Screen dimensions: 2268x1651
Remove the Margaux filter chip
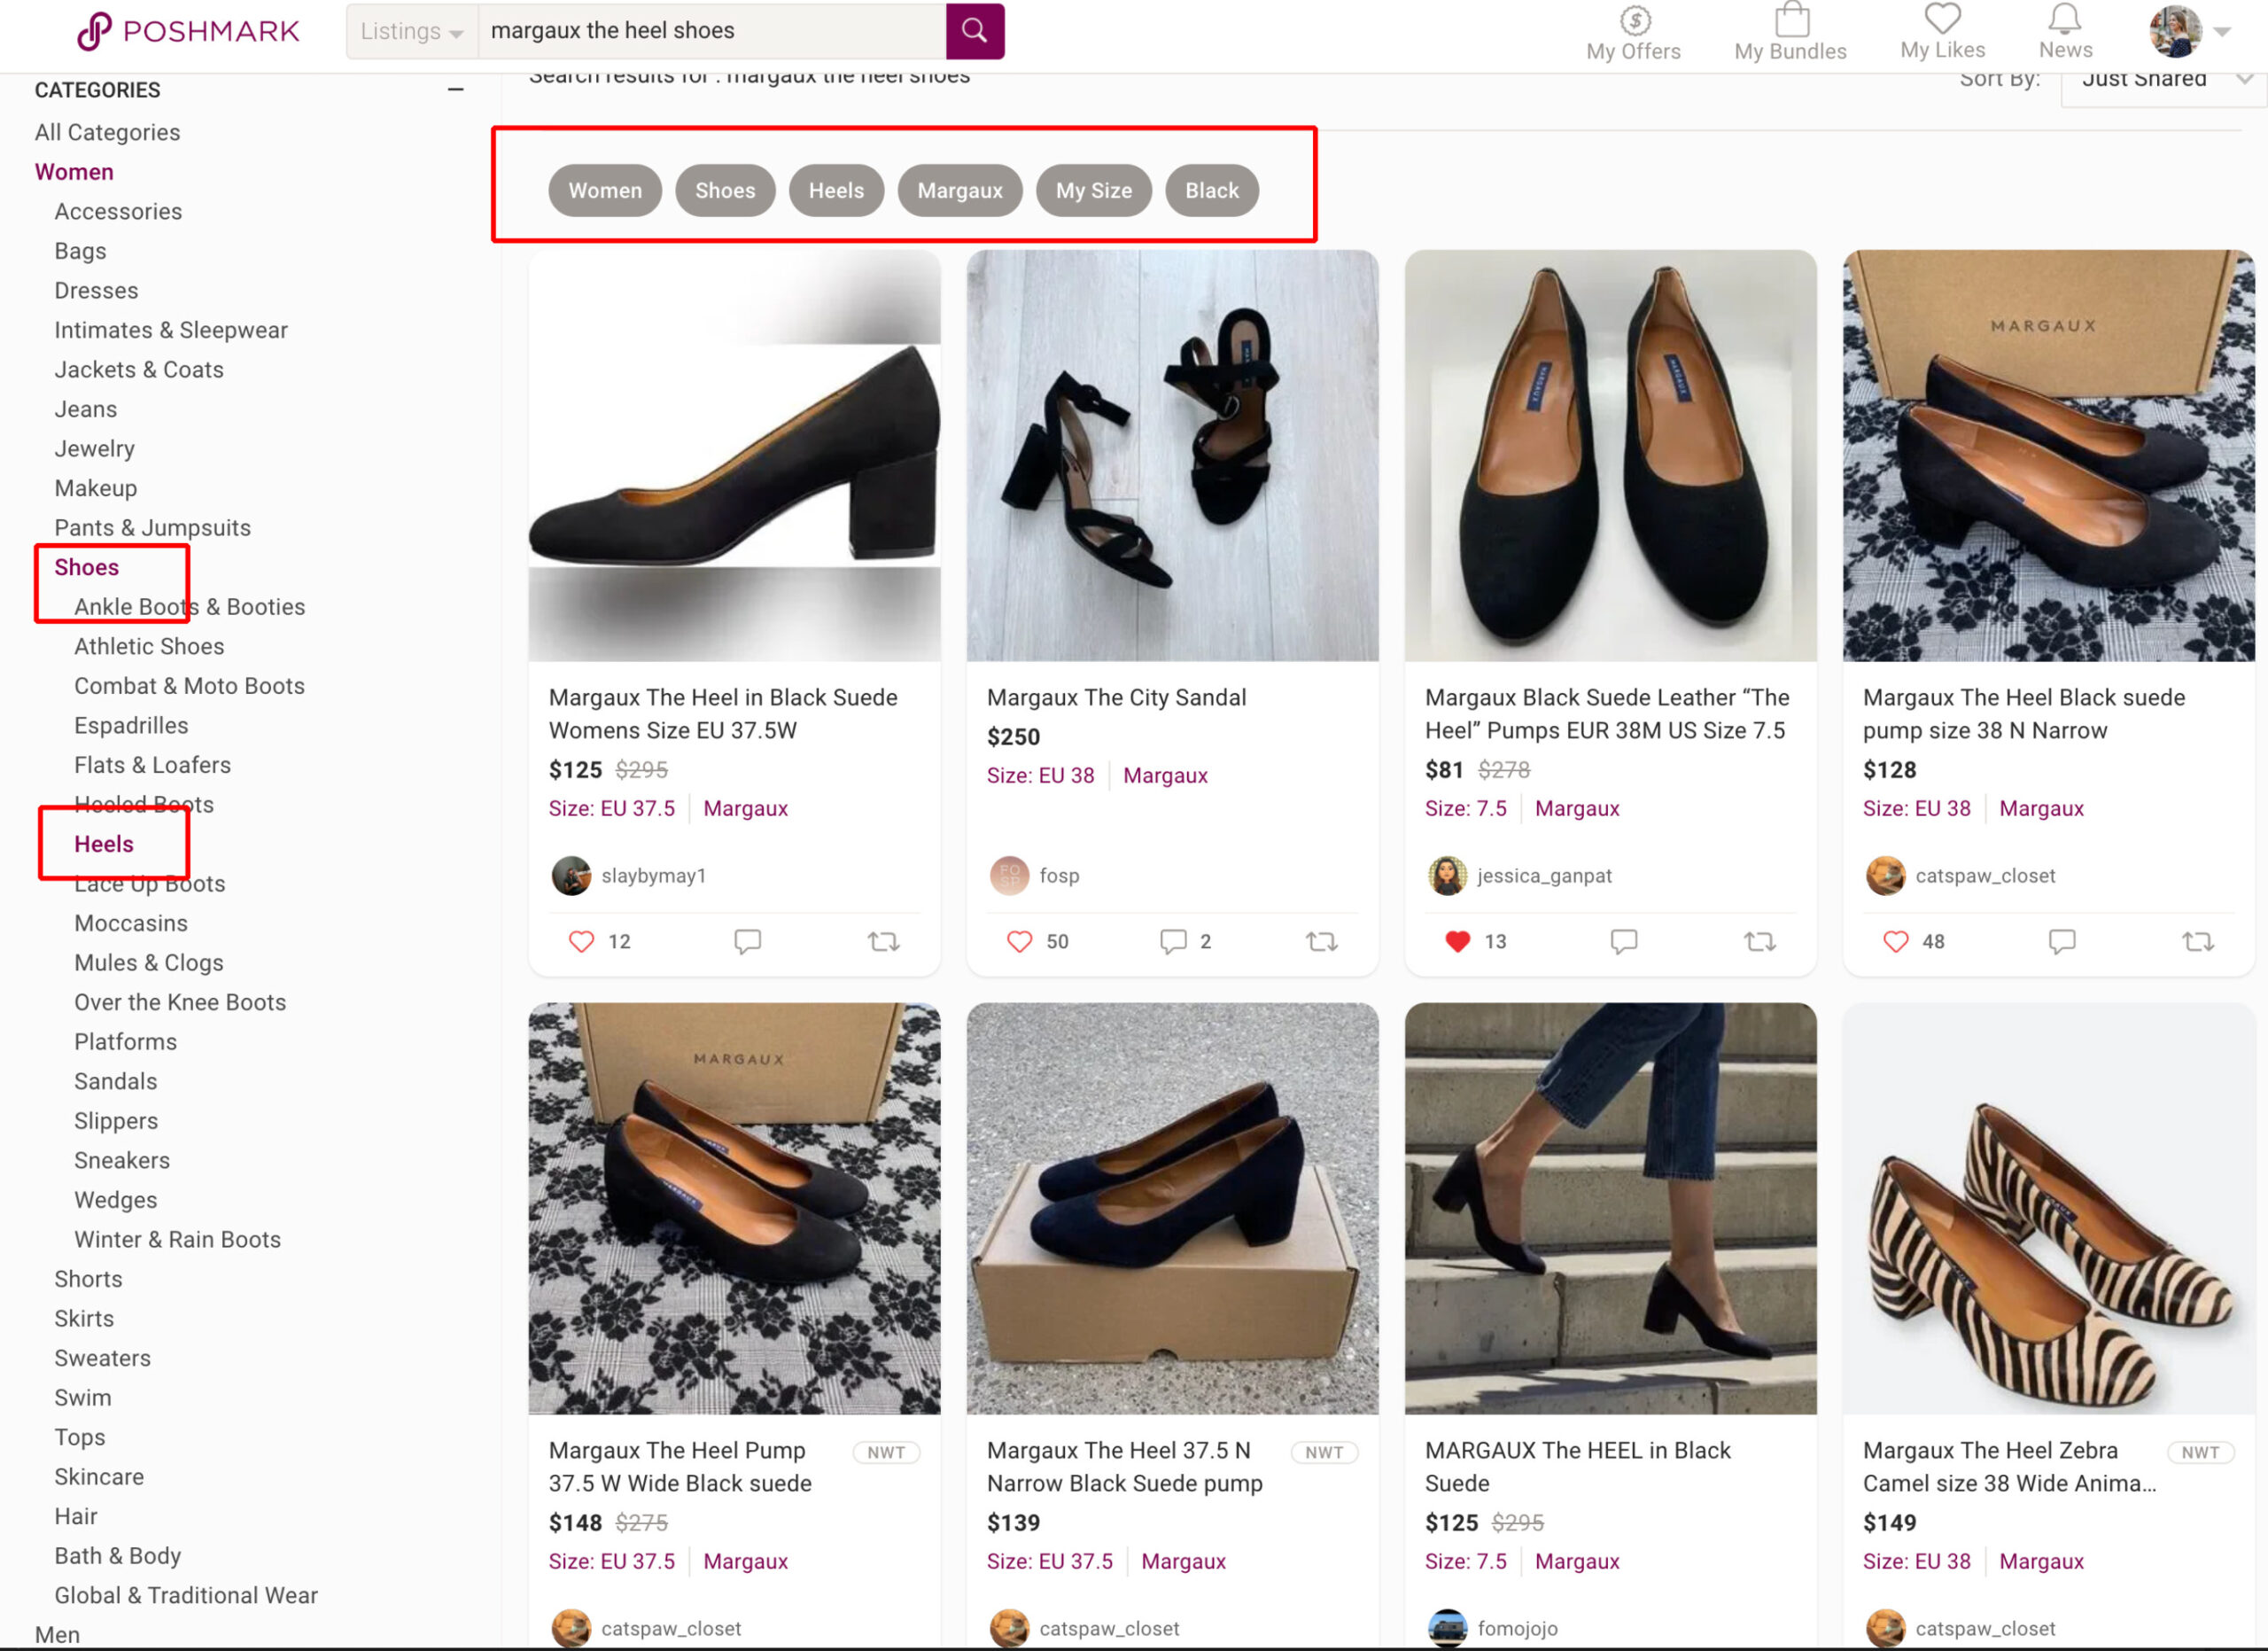[960, 190]
